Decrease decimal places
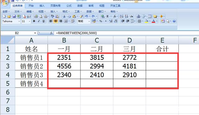This screenshot has width=199, height=115. click(x=116, y=21)
